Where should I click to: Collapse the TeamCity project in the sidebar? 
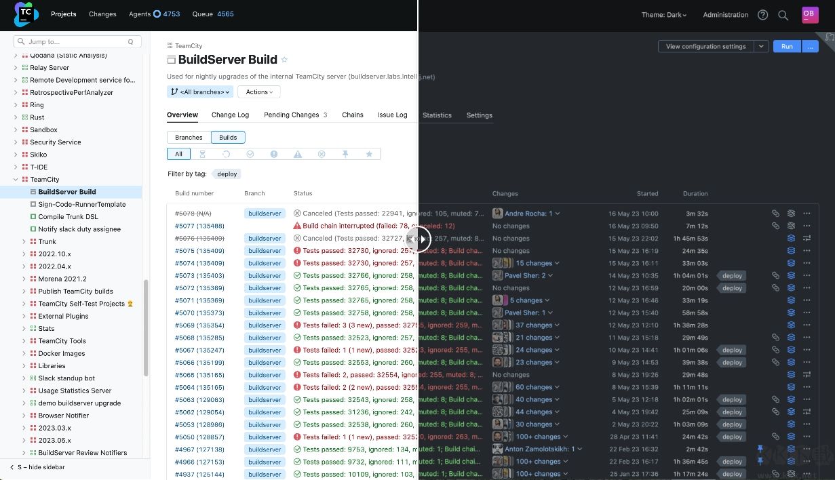pyautogui.click(x=16, y=180)
